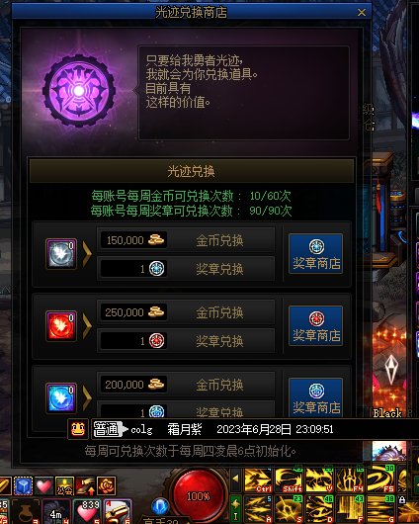Use the Ctrl hotkey skill icon
This screenshot has width=419, height=524.
click(x=258, y=480)
